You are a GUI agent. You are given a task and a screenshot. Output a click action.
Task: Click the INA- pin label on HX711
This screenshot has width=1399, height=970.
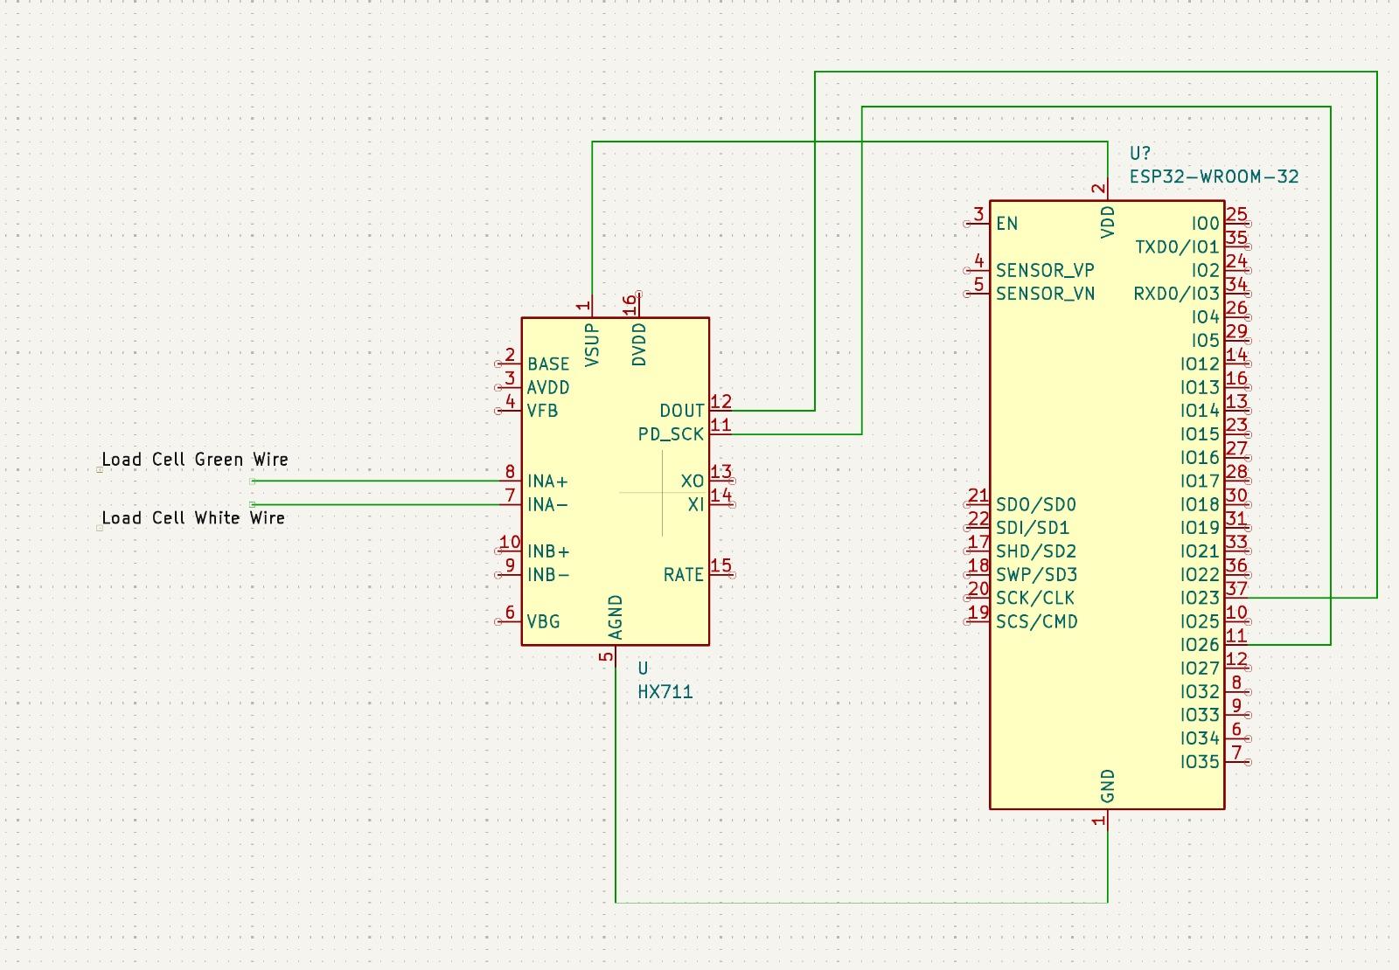[547, 505]
